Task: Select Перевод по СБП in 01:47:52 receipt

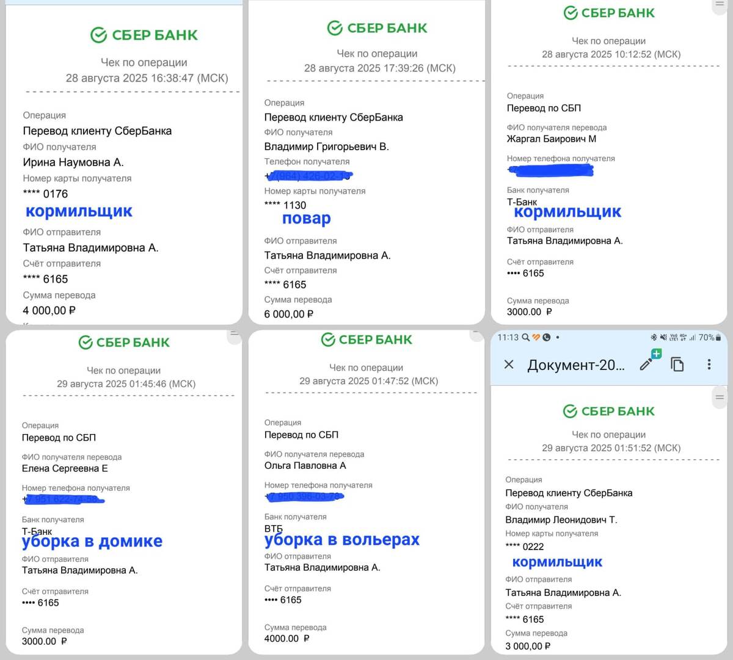Action: tap(301, 435)
